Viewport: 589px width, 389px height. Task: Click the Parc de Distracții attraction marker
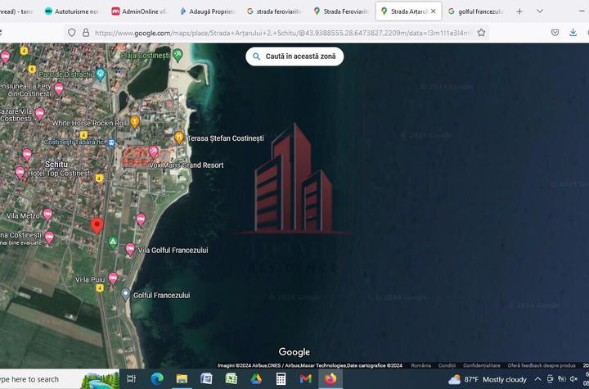pos(101,74)
